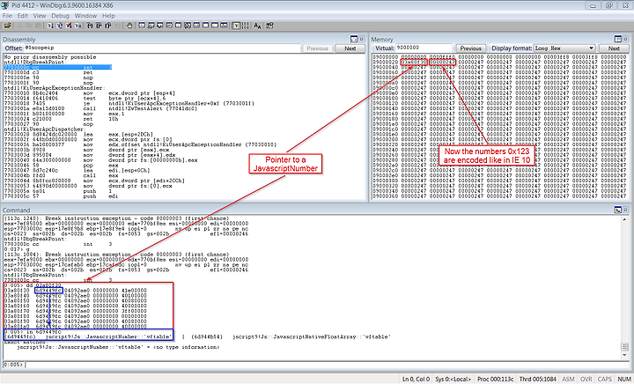
Task: Click the ASM status bar indicator
Action: [568, 379]
